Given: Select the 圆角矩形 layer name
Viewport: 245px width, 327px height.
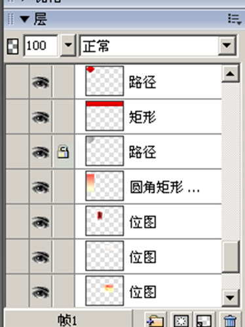Looking at the screenshot, I should [165, 187].
